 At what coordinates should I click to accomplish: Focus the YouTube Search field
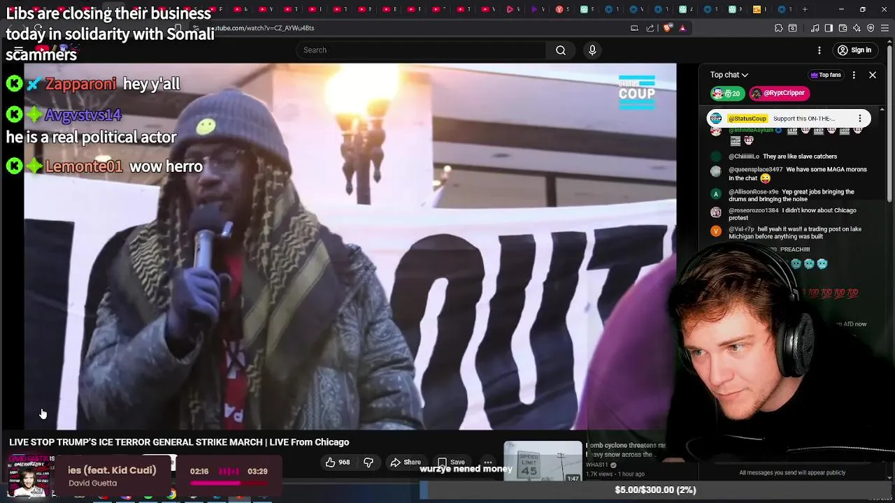[421, 50]
